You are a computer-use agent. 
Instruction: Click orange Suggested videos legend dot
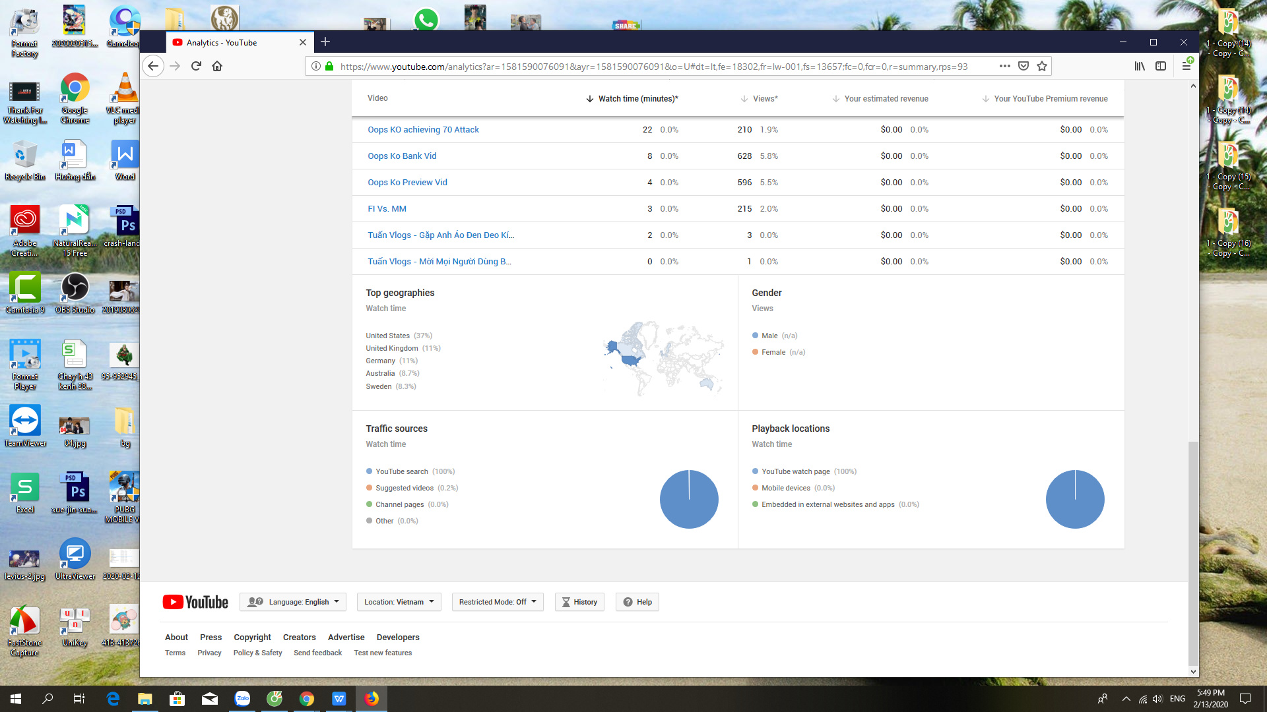click(x=370, y=488)
